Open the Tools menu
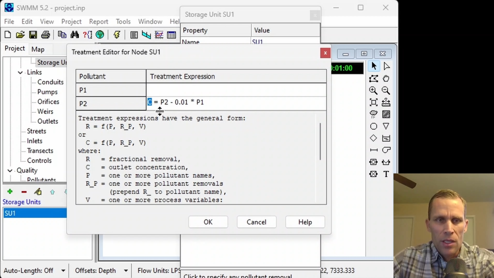 click(x=123, y=22)
